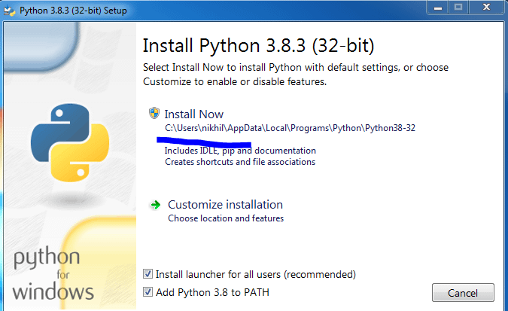
Task: Click the UAC shield icon beside Install Now
Action: [154, 113]
